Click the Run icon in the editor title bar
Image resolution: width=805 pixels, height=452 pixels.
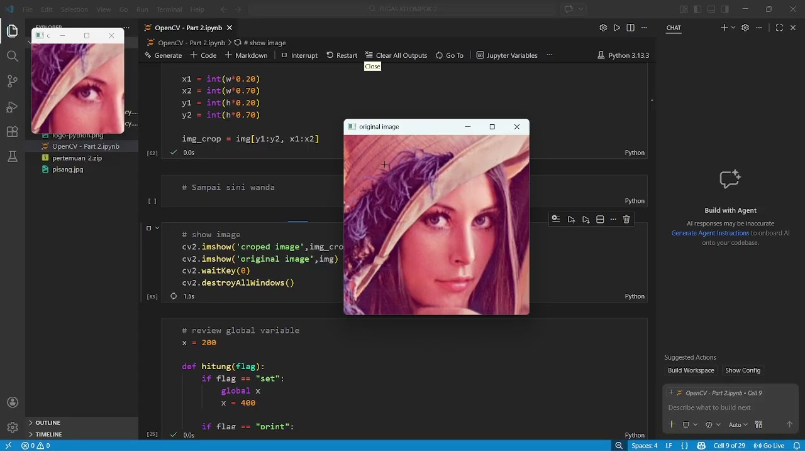617,28
